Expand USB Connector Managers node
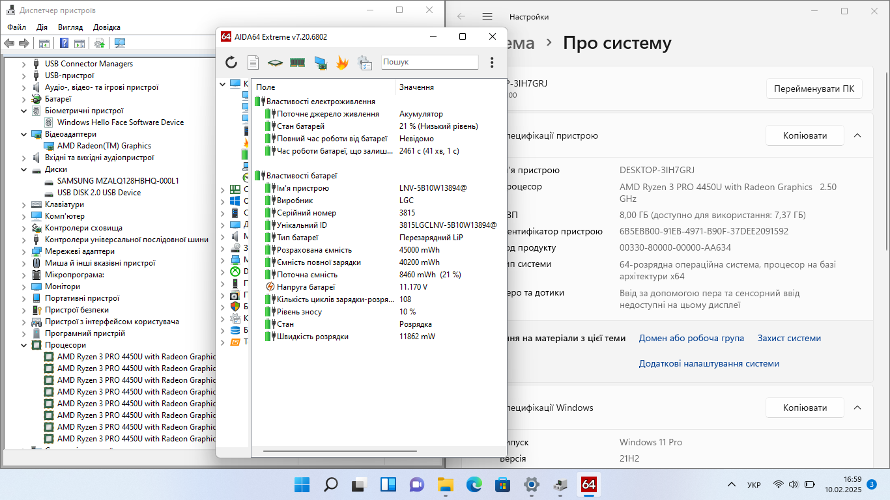This screenshot has width=890, height=500. click(x=24, y=64)
